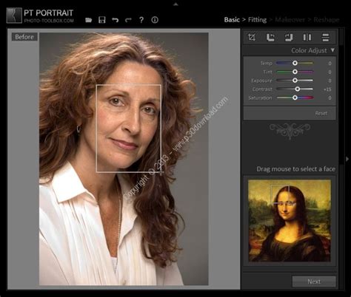Screen dimensions: 351x297
Task: Rotate the image clockwise
Action: point(289,38)
